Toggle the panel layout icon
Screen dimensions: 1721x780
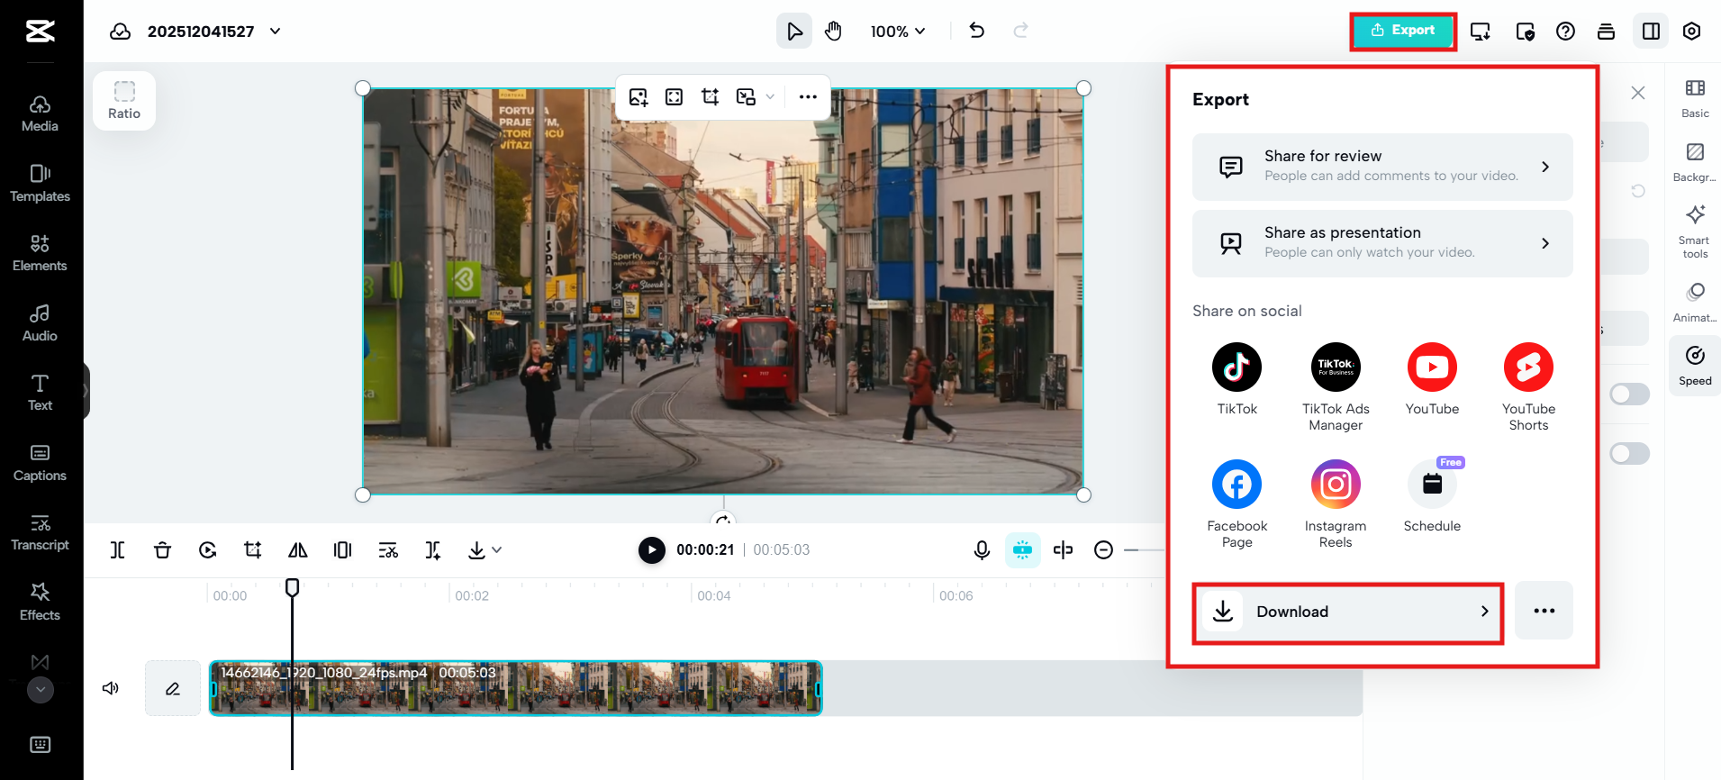tap(1652, 32)
